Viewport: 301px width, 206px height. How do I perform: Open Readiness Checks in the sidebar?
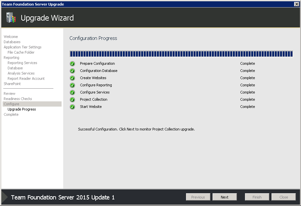pos(18,99)
